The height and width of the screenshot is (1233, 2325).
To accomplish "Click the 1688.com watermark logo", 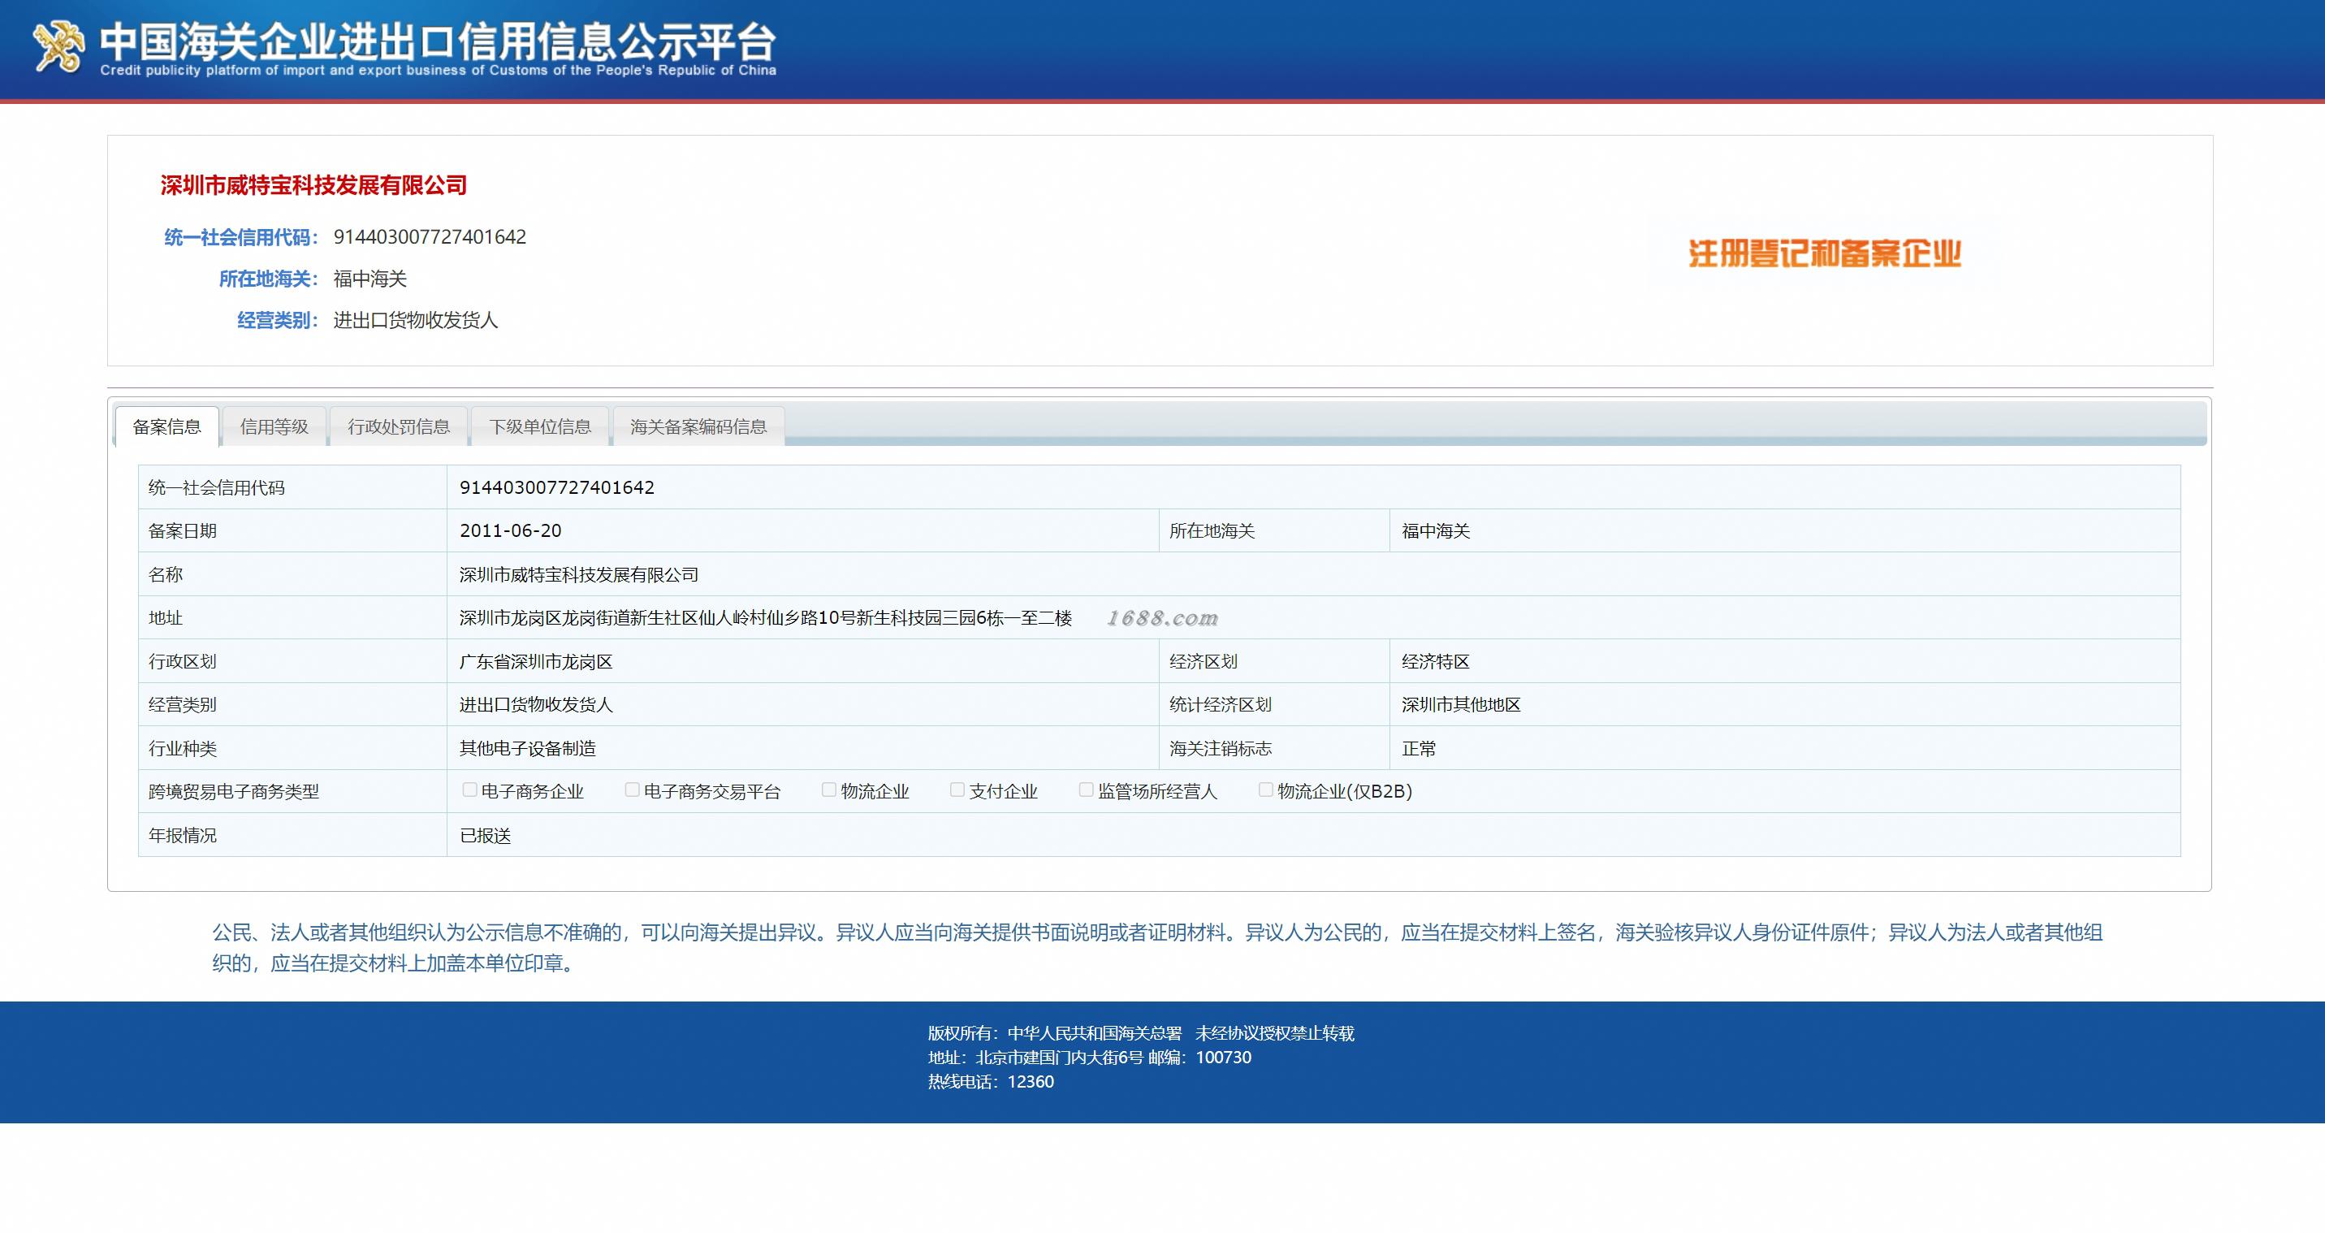I will (x=1163, y=618).
